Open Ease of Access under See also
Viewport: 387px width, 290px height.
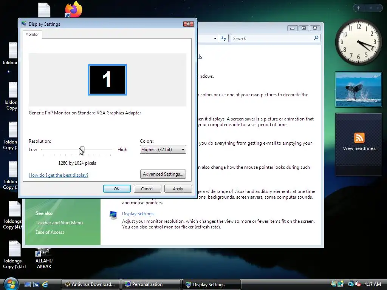50,232
